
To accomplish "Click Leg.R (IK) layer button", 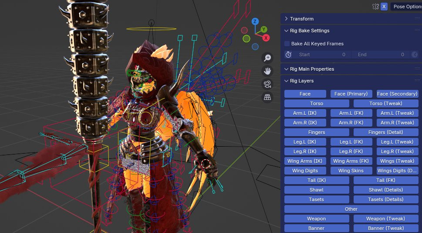I will click(x=305, y=151).
